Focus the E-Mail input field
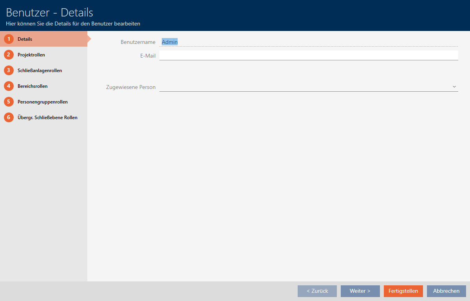 [308, 56]
